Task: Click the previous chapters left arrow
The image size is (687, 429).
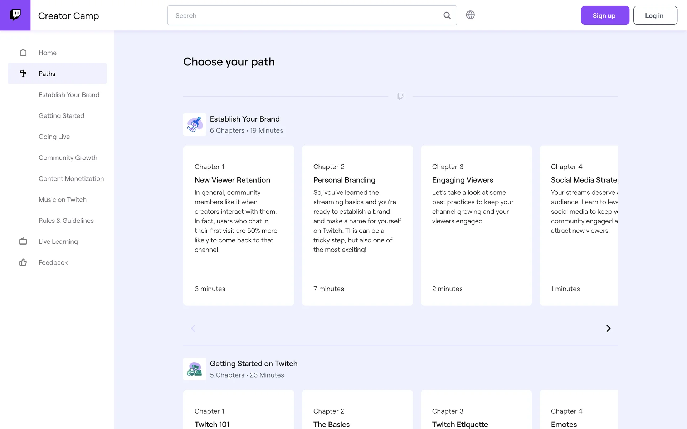Action: [193, 328]
